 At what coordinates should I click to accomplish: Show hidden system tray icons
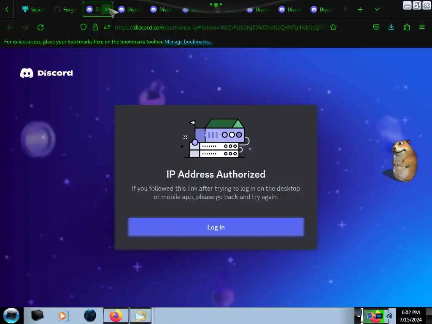tap(358, 316)
